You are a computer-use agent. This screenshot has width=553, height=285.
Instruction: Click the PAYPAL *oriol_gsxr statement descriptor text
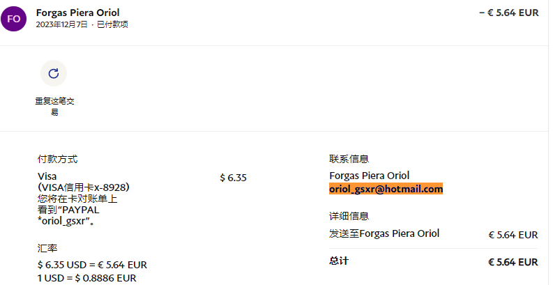coord(68,215)
